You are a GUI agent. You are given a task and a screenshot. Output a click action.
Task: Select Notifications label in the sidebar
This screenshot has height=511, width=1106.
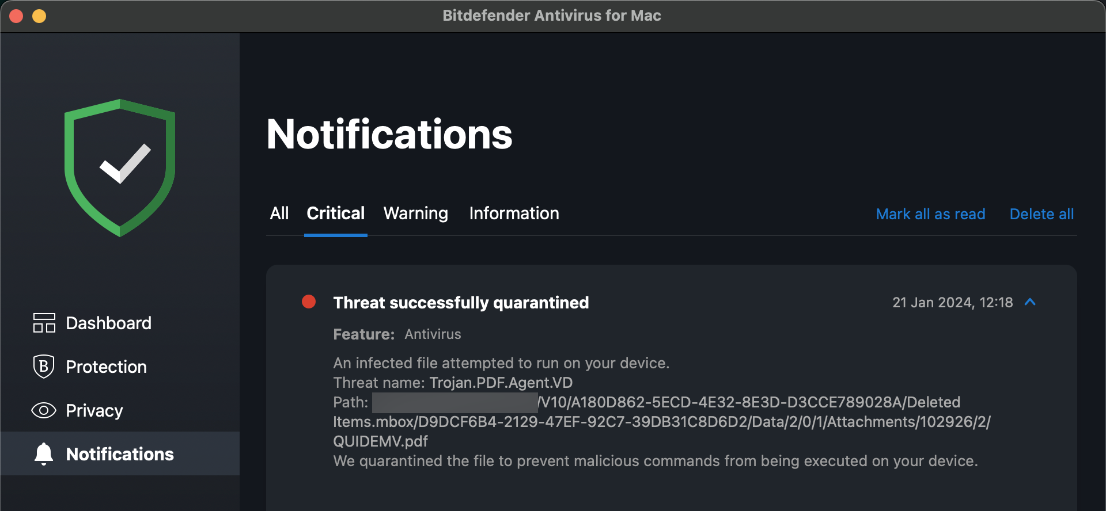pos(120,454)
